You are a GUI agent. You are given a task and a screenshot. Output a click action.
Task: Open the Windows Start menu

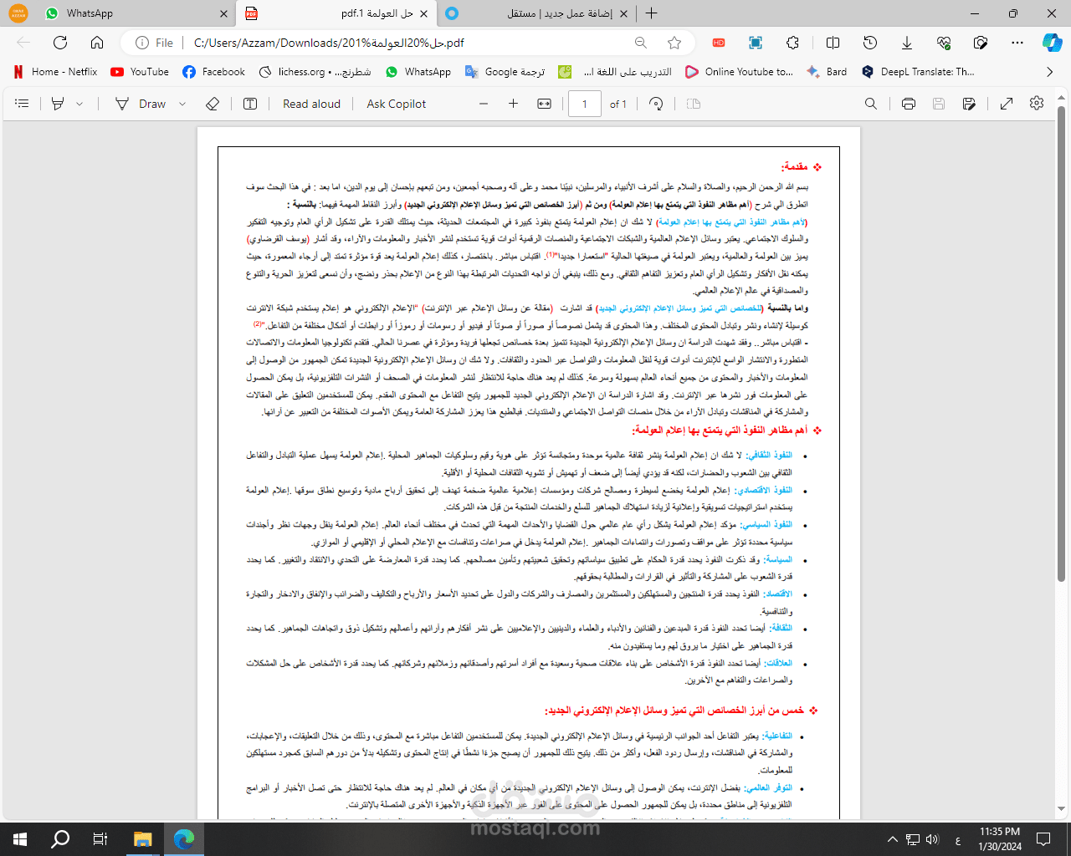pos(20,839)
